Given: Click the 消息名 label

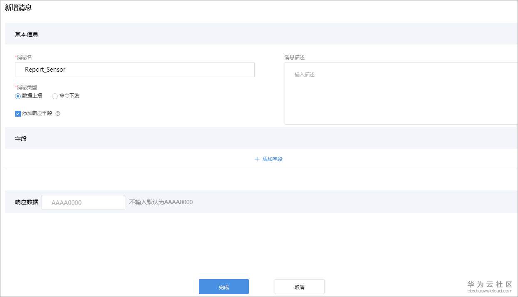Looking at the screenshot, I should click(x=23, y=57).
